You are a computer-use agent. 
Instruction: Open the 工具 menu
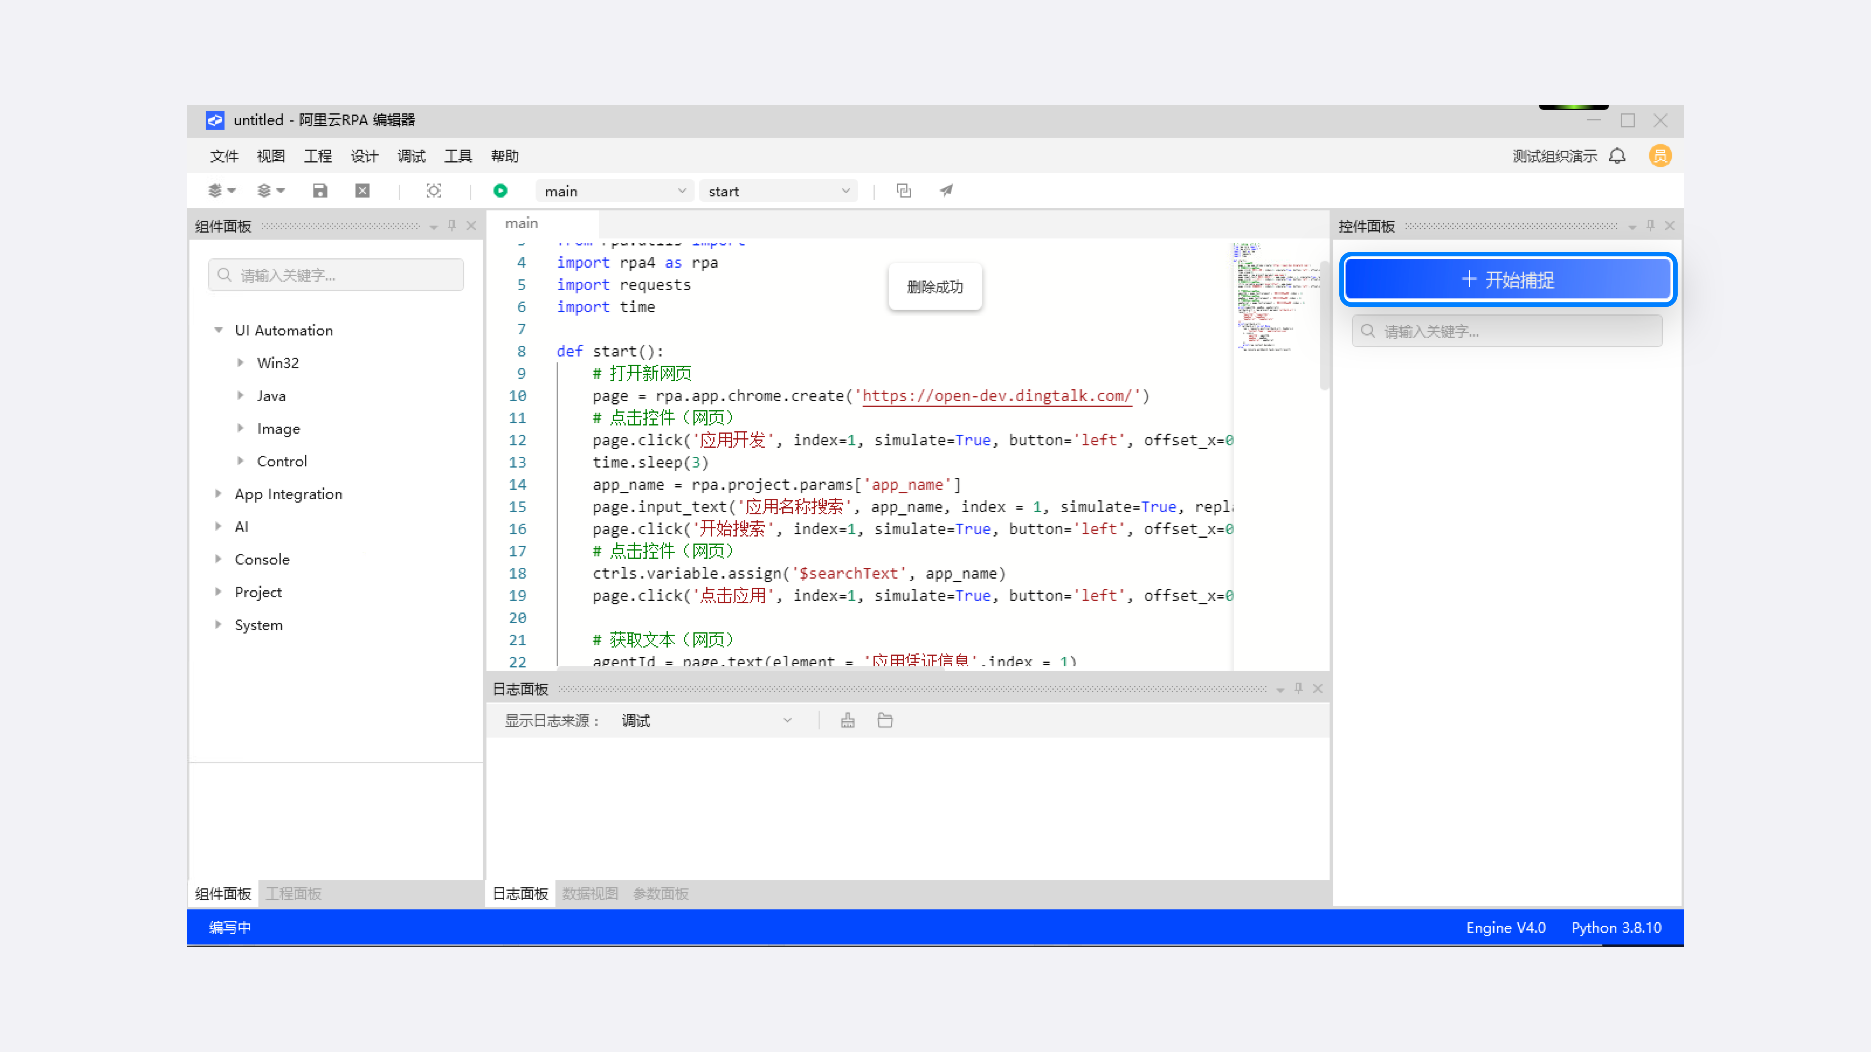coord(458,156)
